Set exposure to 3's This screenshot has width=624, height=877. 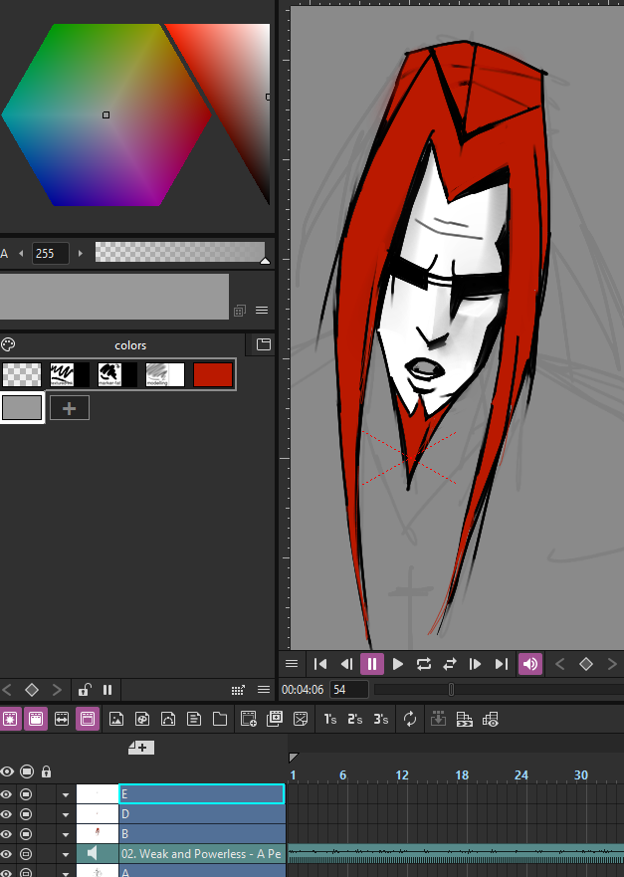381,720
